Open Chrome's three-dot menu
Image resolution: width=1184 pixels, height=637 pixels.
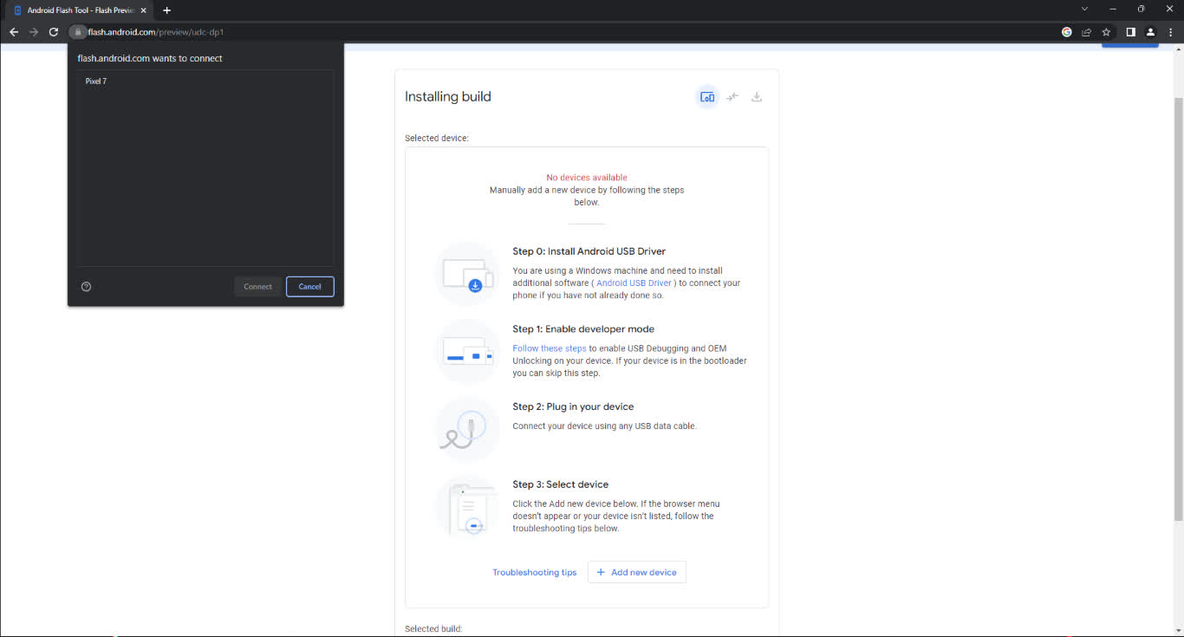click(x=1170, y=32)
